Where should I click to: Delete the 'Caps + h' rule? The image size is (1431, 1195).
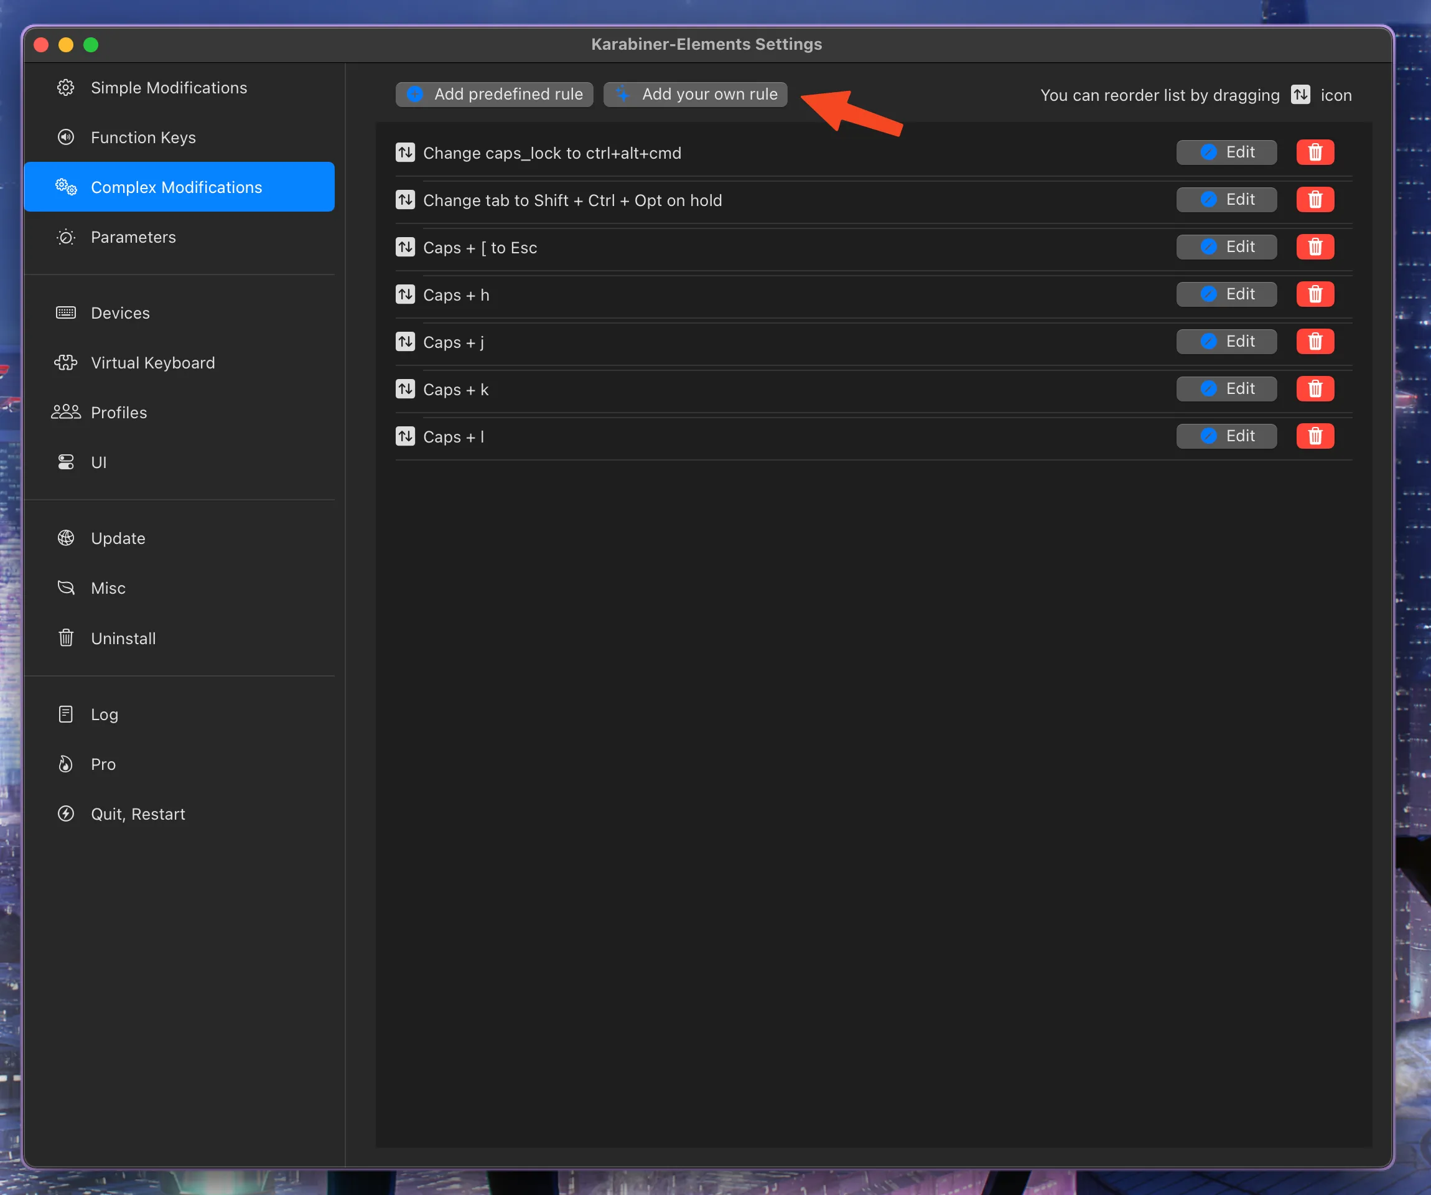pos(1315,294)
